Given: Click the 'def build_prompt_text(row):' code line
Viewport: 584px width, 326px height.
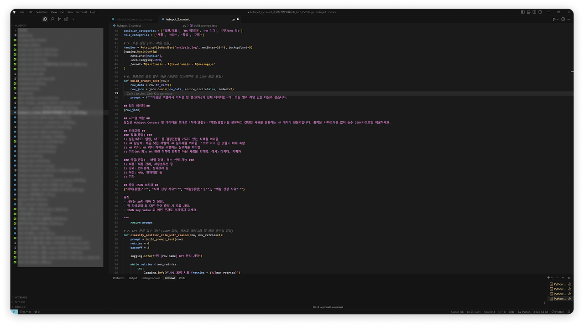Looking at the screenshot, I should (x=146, y=81).
